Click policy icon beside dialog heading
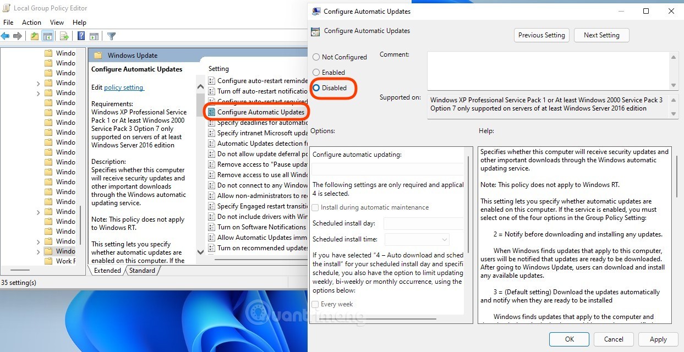This screenshot has height=352, width=684. coord(315,31)
